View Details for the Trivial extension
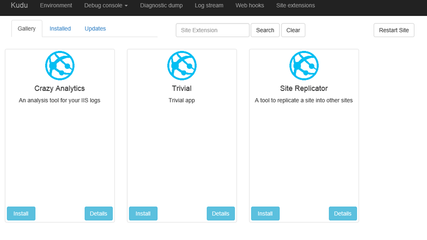Screen dimensions: 427x240 coord(221,213)
